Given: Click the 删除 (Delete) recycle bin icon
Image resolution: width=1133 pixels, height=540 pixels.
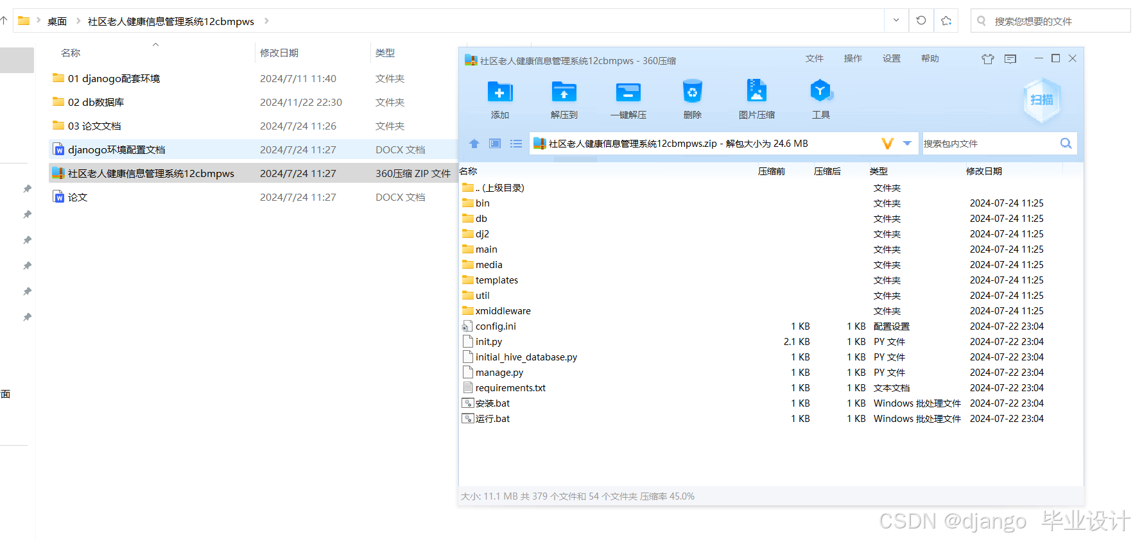Looking at the screenshot, I should coord(693,92).
